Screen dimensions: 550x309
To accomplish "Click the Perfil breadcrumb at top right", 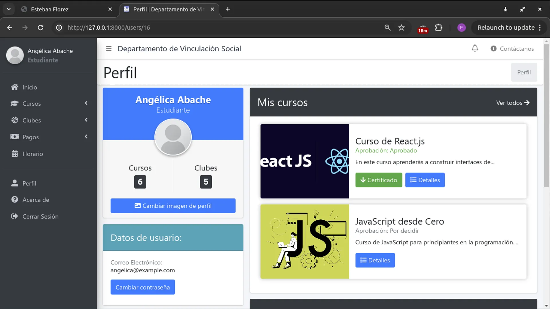I will point(524,72).
